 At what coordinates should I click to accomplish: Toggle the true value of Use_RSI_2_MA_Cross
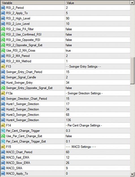(68, 51)
